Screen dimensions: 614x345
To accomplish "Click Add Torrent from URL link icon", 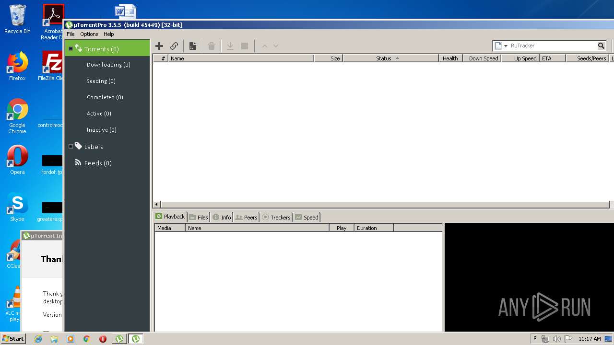I will 174,46.
